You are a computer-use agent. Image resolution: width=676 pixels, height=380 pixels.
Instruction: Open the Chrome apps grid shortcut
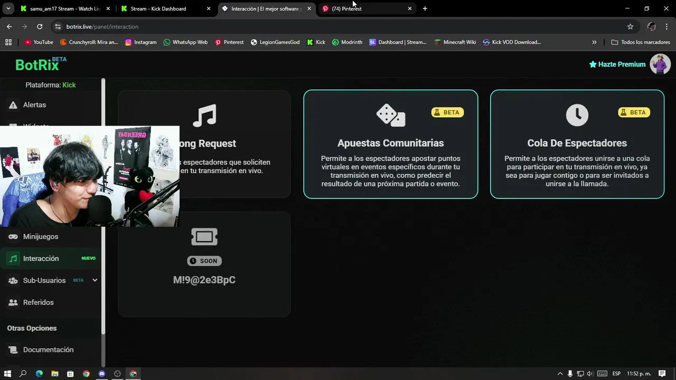click(8, 42)
